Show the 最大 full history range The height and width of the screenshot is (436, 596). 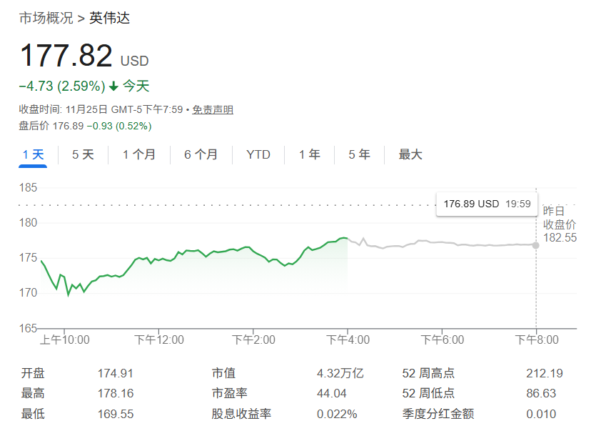click(410, 154)
